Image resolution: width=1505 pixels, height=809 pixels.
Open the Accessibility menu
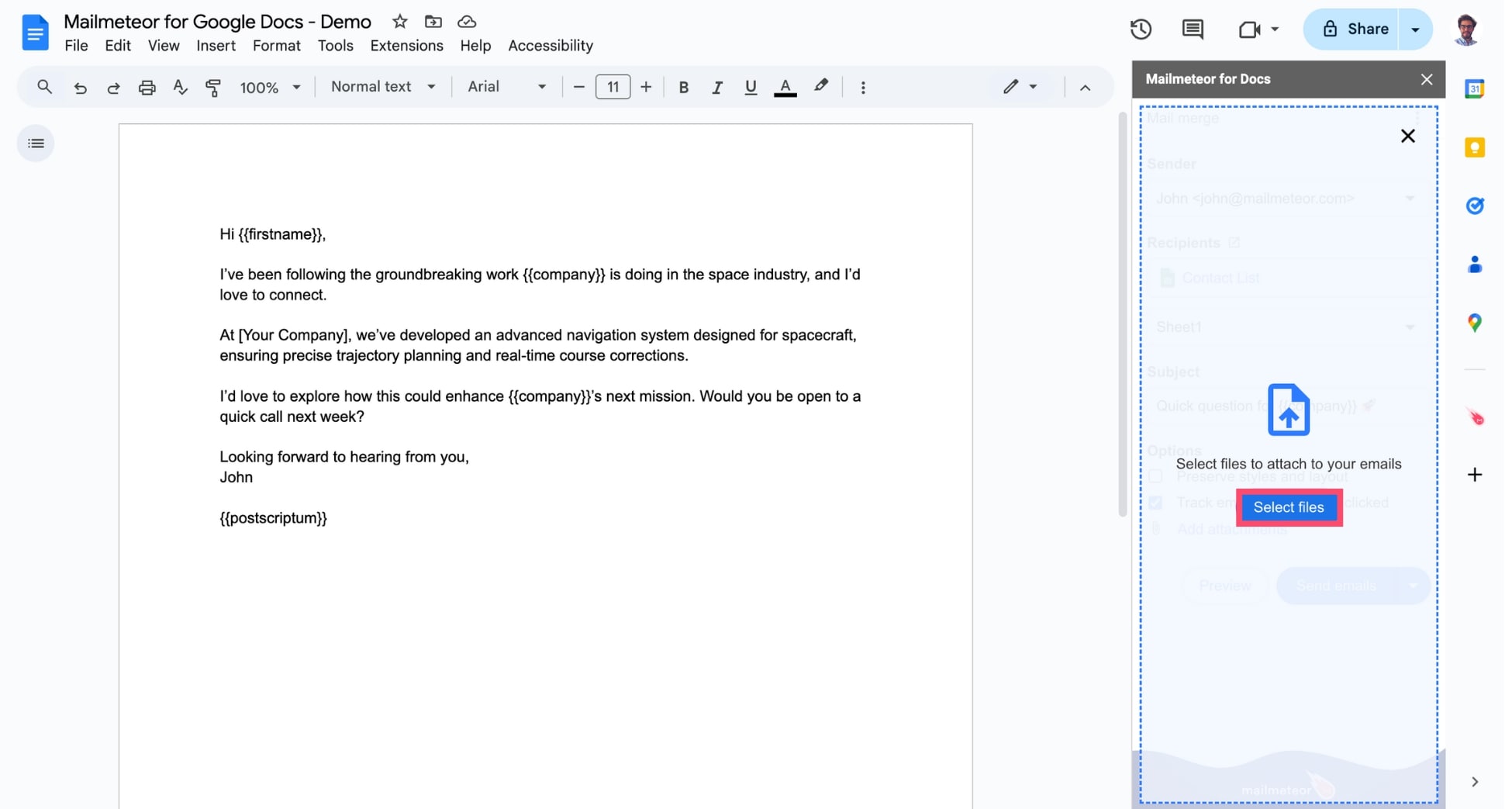coord(551,46)
